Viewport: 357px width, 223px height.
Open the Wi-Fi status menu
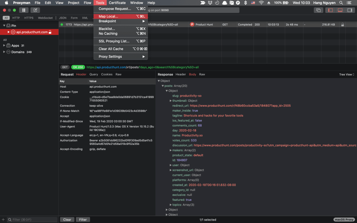pos(261,3)
